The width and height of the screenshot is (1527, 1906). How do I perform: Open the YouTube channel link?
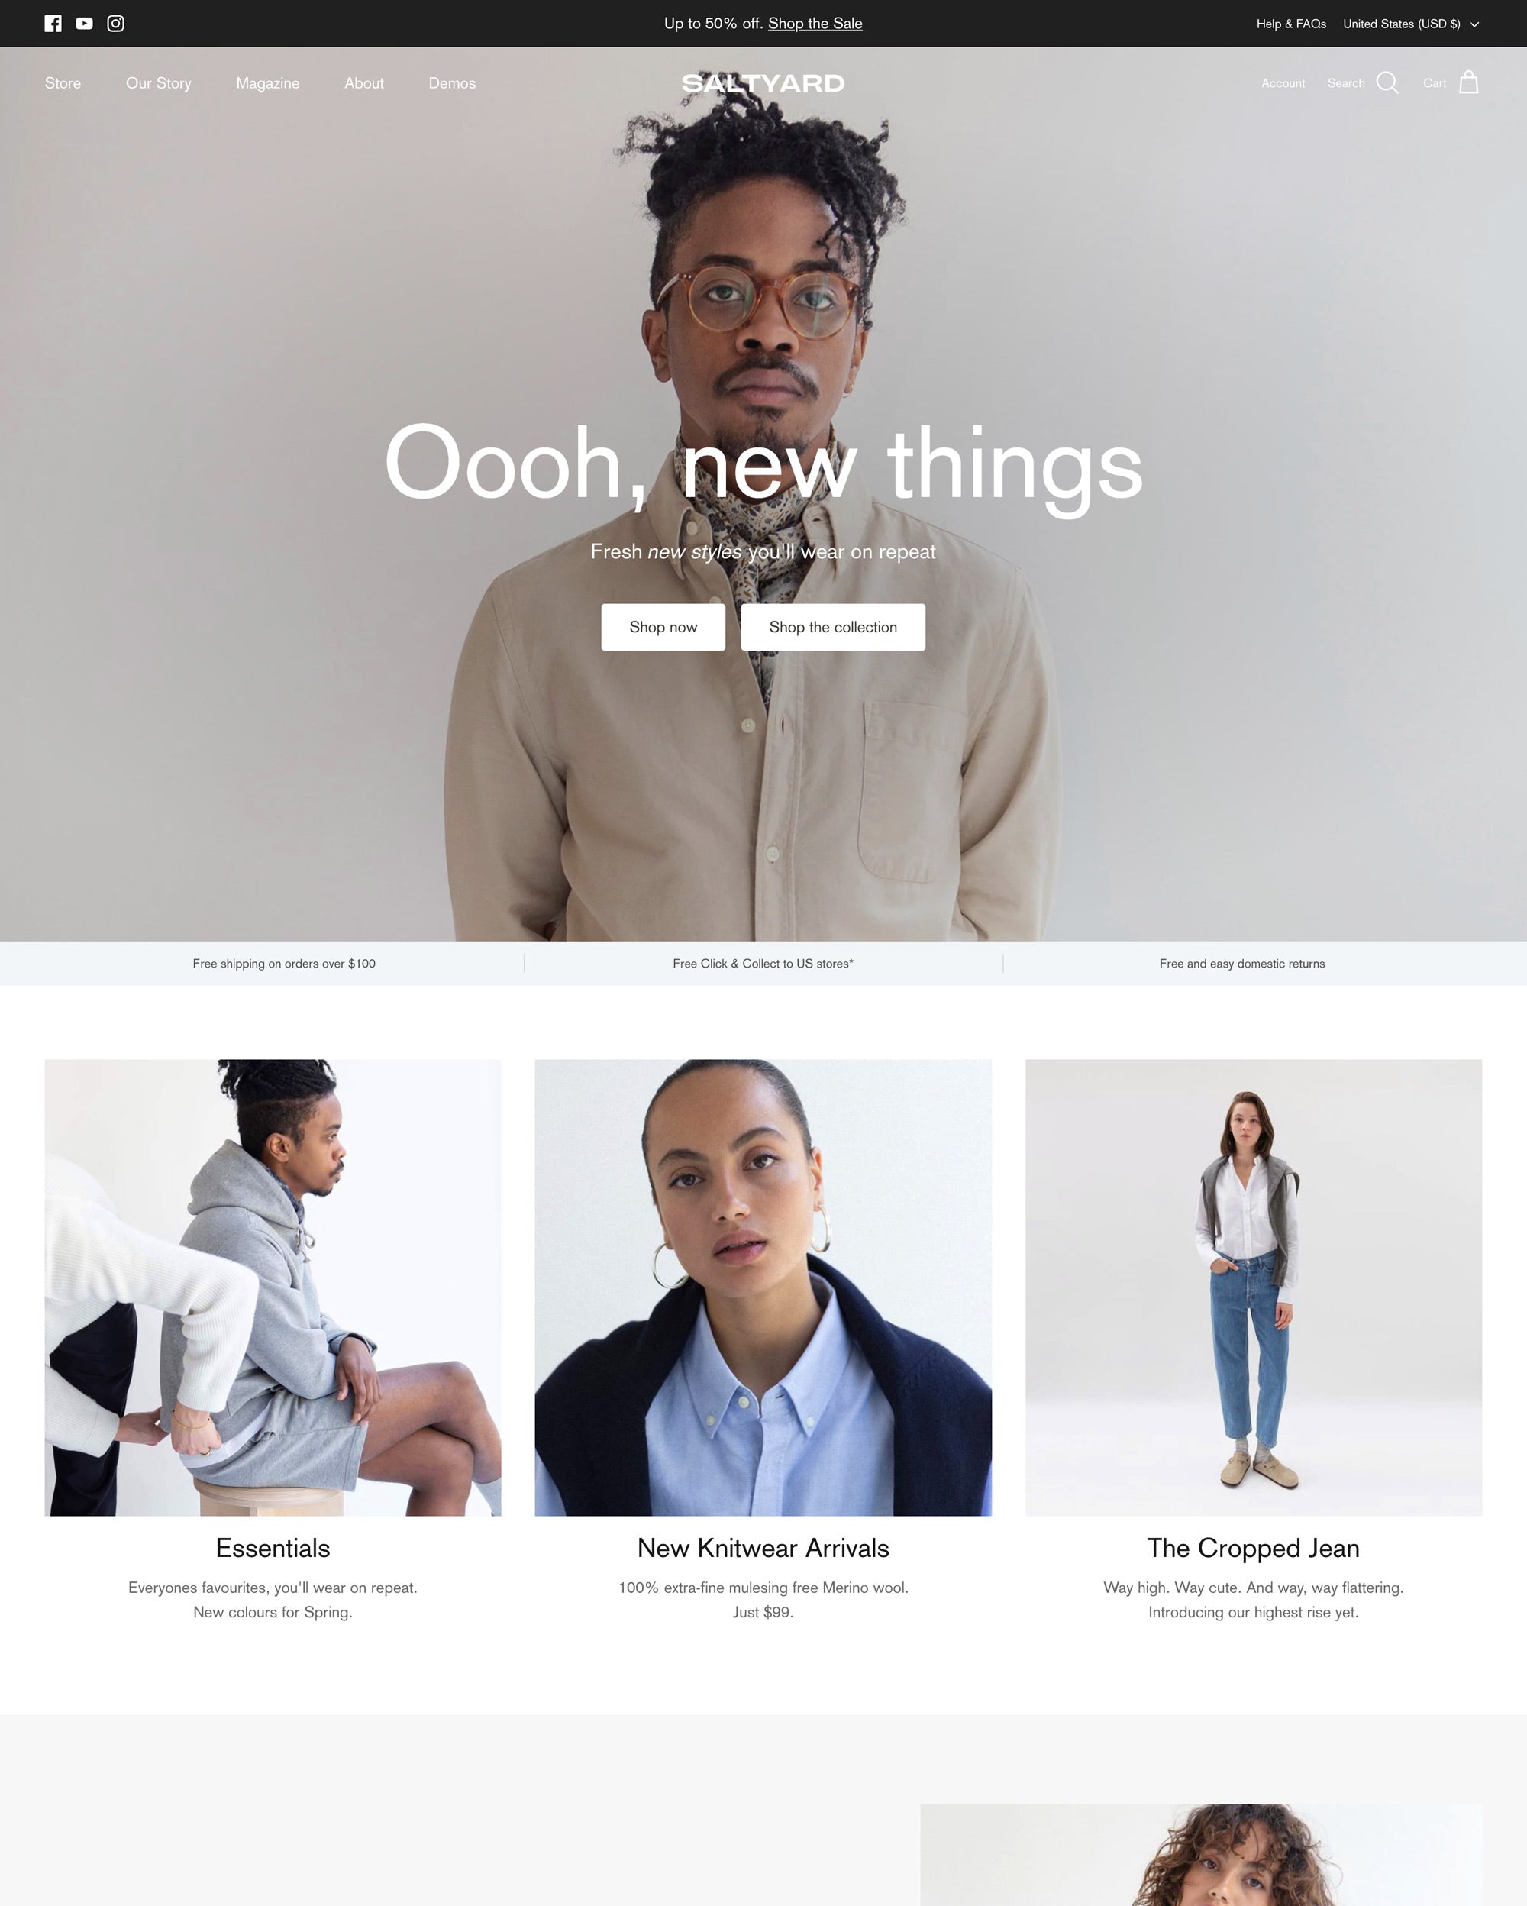[82, 24]
